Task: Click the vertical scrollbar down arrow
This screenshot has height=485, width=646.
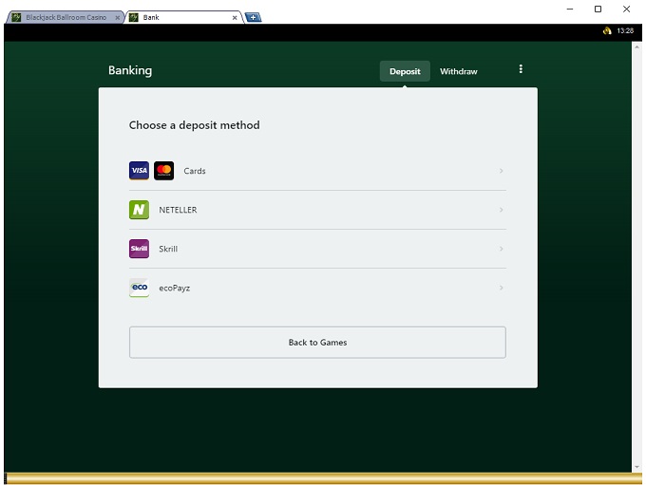Action: point(636,467)
